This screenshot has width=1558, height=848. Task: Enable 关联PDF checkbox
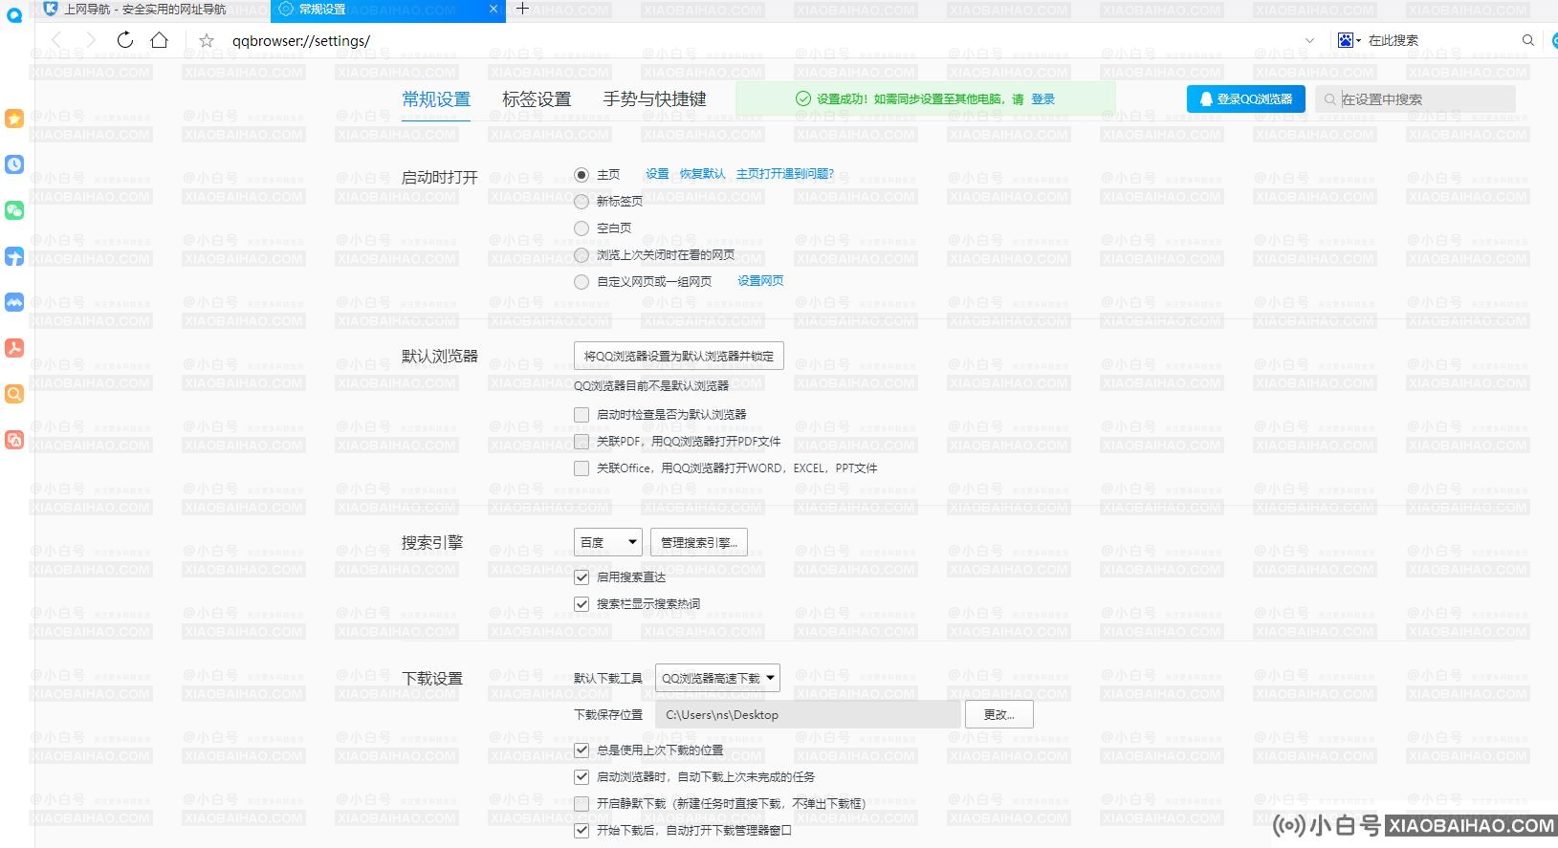582,442
